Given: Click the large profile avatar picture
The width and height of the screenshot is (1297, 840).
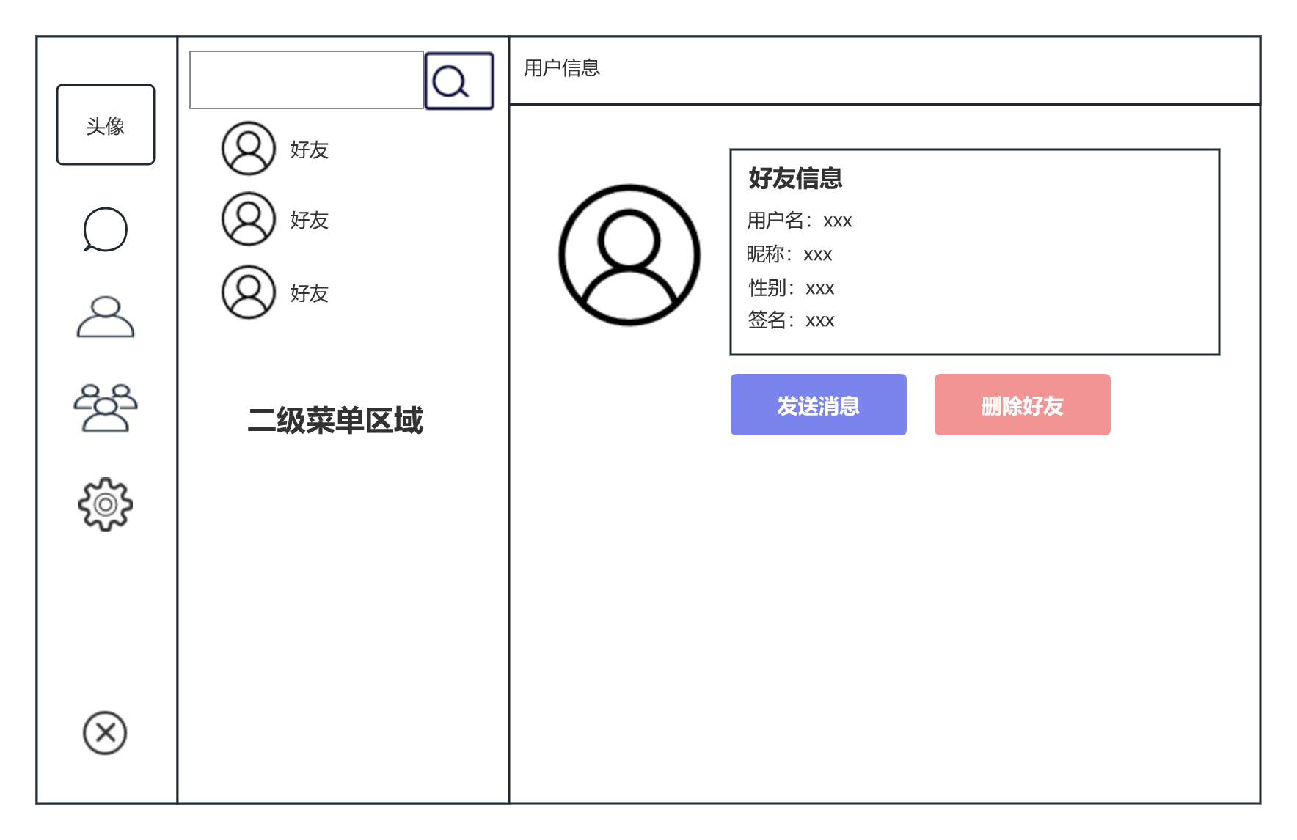Looking at the screenshot, I should pos(629,254).
